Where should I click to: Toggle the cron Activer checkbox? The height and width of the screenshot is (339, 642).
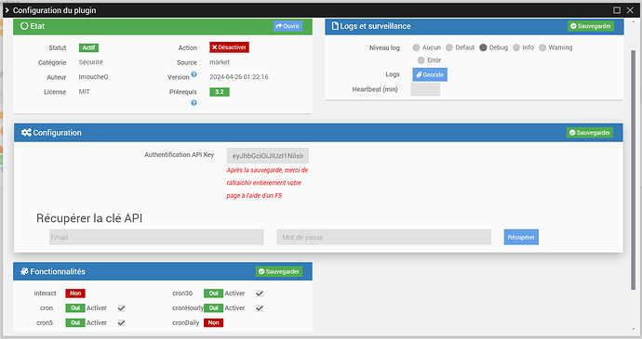[122, 308]
